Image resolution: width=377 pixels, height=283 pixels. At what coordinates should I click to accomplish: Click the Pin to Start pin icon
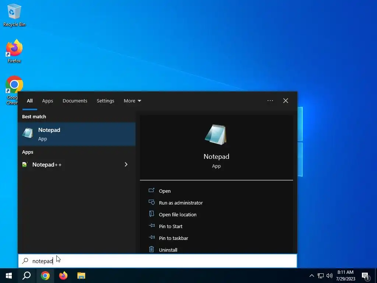[x=152, y=226]
